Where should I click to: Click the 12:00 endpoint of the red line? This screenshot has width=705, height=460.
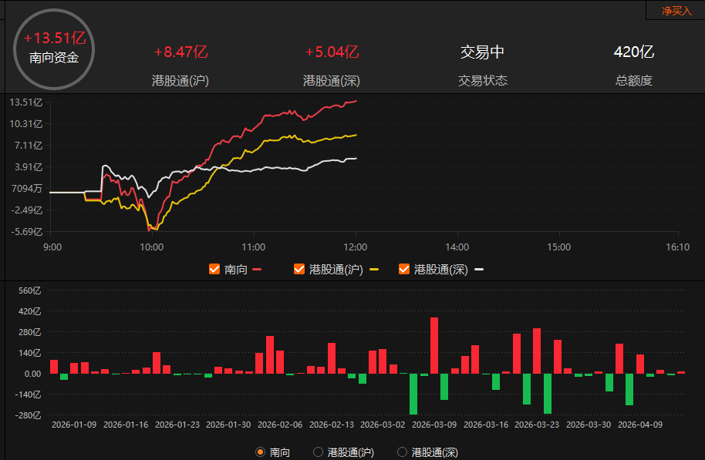pyautogui.click(x=355, y=101)
